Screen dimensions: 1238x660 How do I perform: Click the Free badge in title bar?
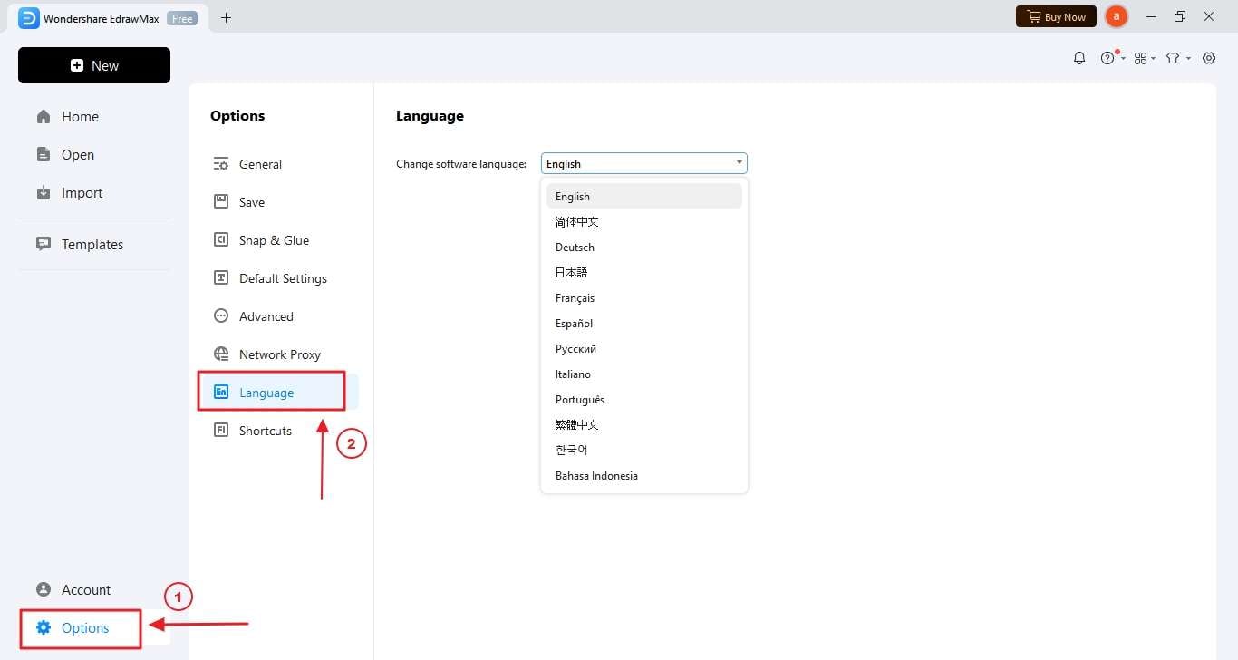point(182,17)
